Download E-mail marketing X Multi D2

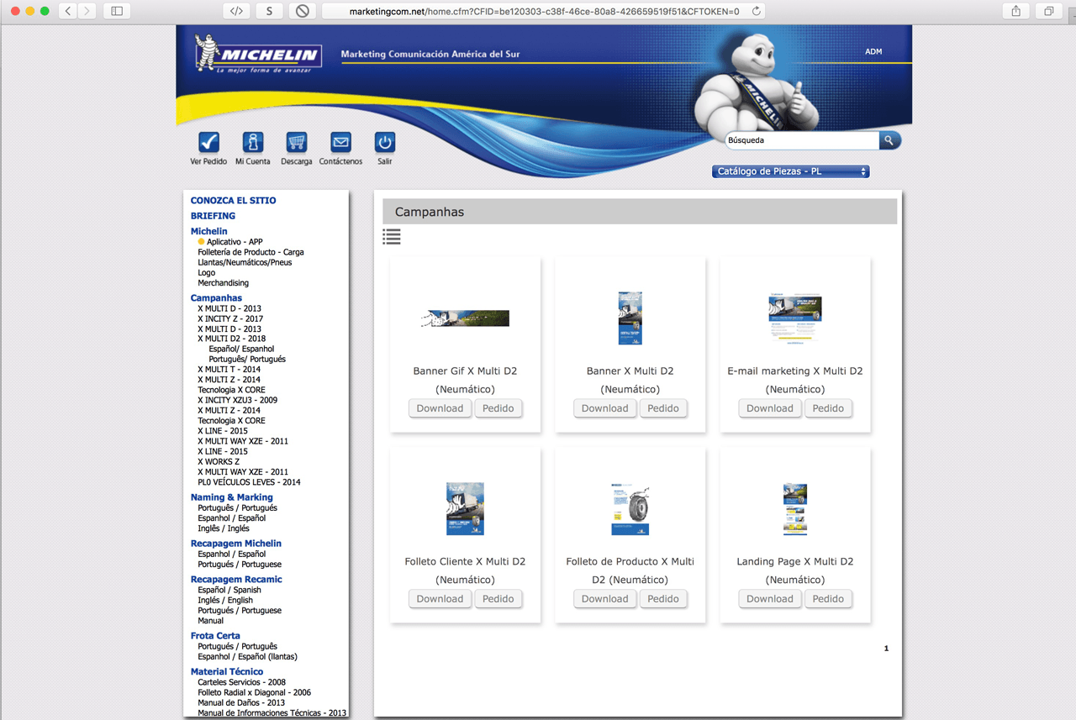click(769, 408)
